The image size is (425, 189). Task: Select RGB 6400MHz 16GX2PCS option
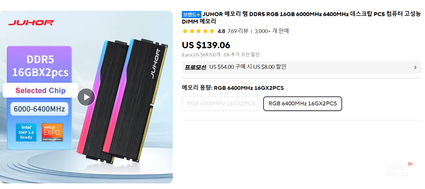pos(303,104)
